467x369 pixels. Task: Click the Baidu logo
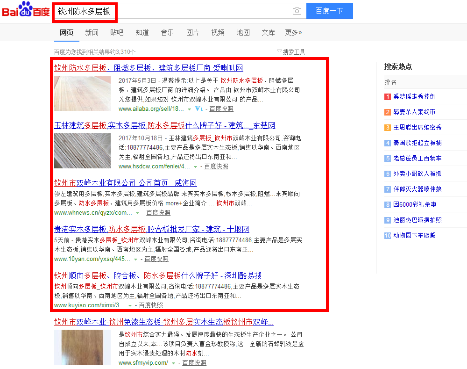(x=26, y=9)
